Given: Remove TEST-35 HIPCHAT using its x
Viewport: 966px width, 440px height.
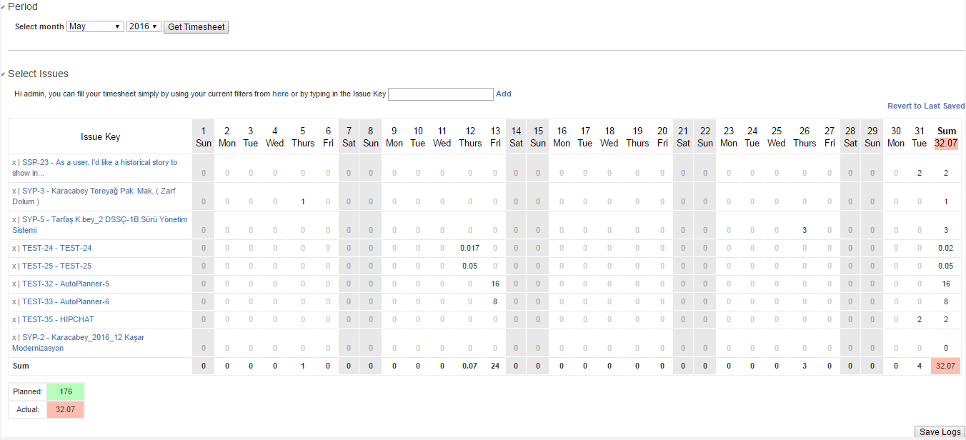Looking at the screenshot, I should coord(14,320).
